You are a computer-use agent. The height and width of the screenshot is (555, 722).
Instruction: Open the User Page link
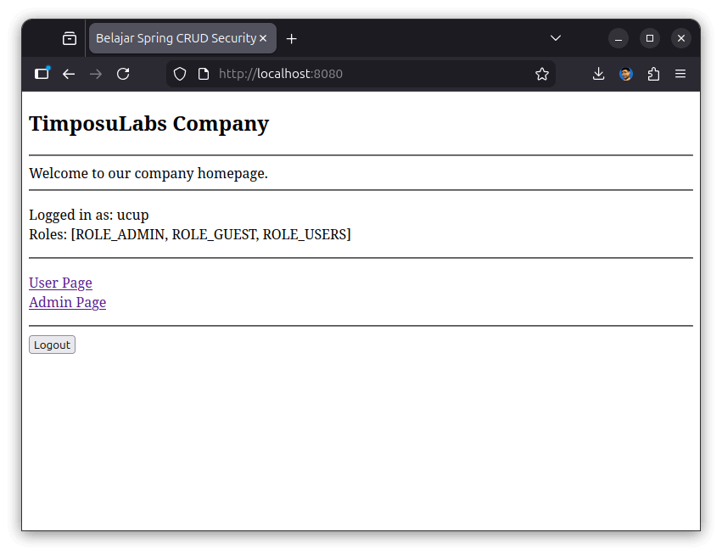coord(60,283)
